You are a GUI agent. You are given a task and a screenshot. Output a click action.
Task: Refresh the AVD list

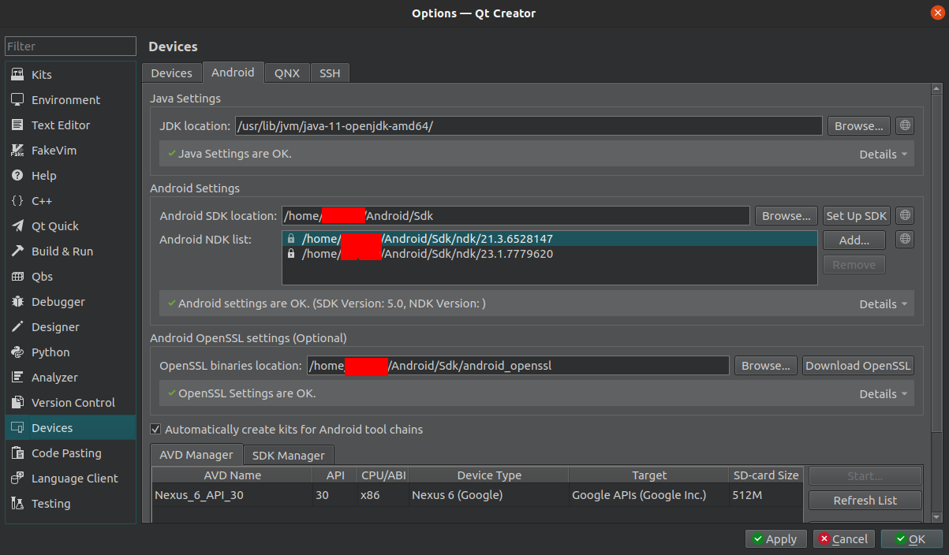pyautogui.click(x=865, y=500)
